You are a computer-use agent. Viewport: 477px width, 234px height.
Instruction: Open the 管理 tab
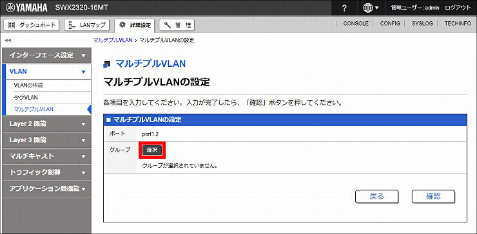tap(177, 25)
